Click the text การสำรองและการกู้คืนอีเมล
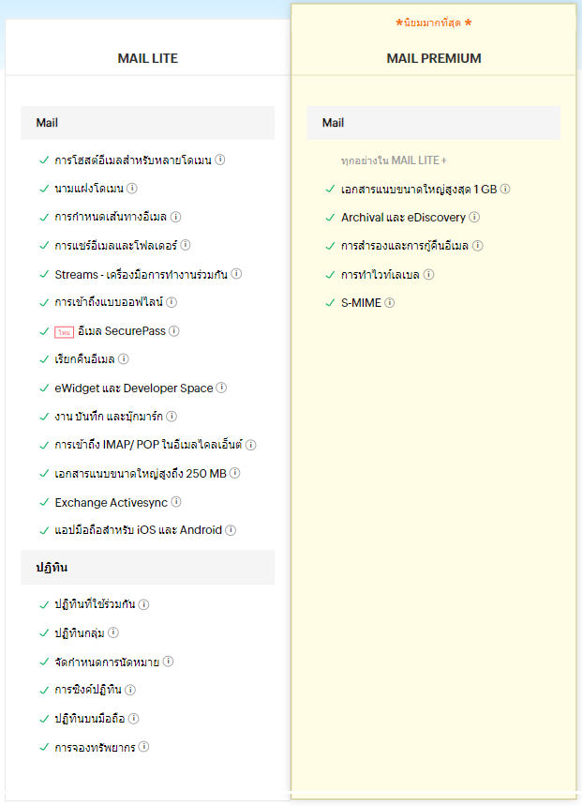 click(x=405, y=246)
